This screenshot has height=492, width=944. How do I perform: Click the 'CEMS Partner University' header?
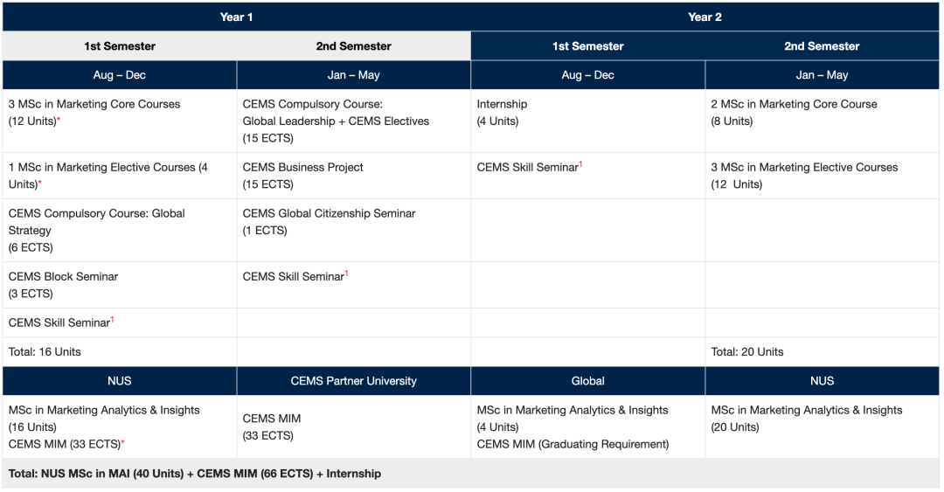point(353,381)
